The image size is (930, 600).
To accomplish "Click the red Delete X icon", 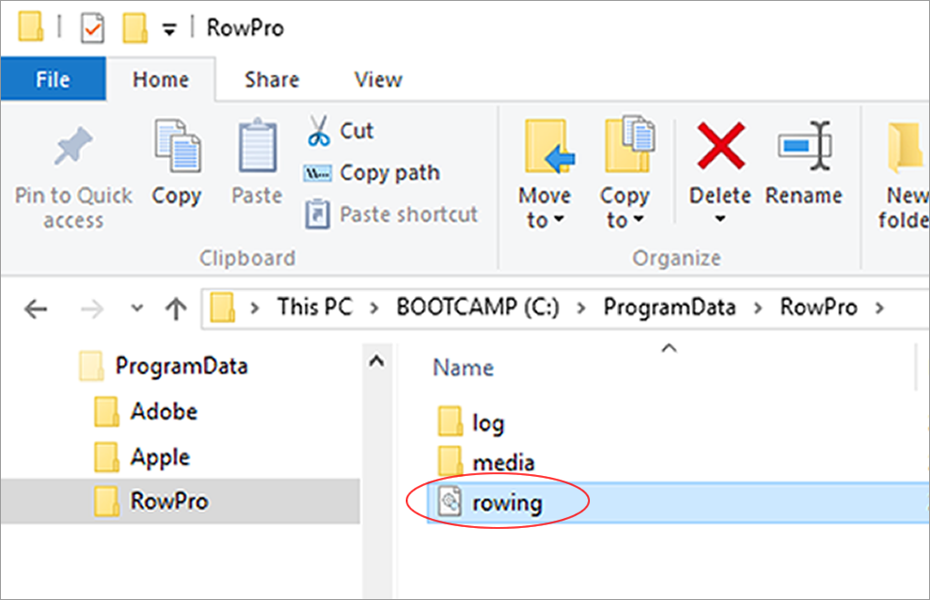I will pos(719,146).
